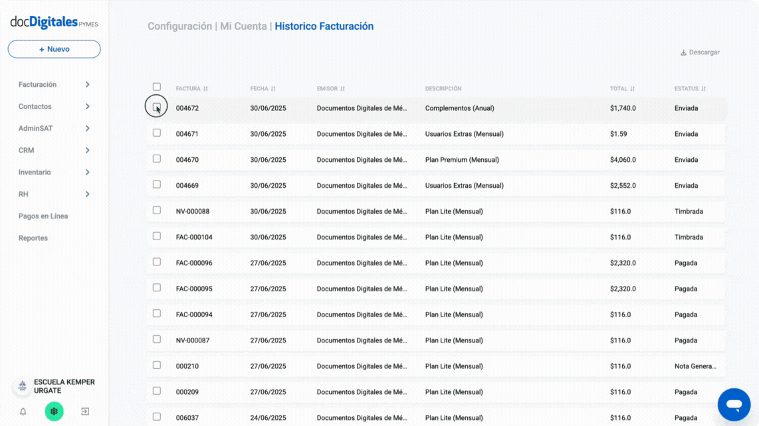Sort table by EMISOR column icon
Viewport: 759px width, 426px height.
pos(343,88)
